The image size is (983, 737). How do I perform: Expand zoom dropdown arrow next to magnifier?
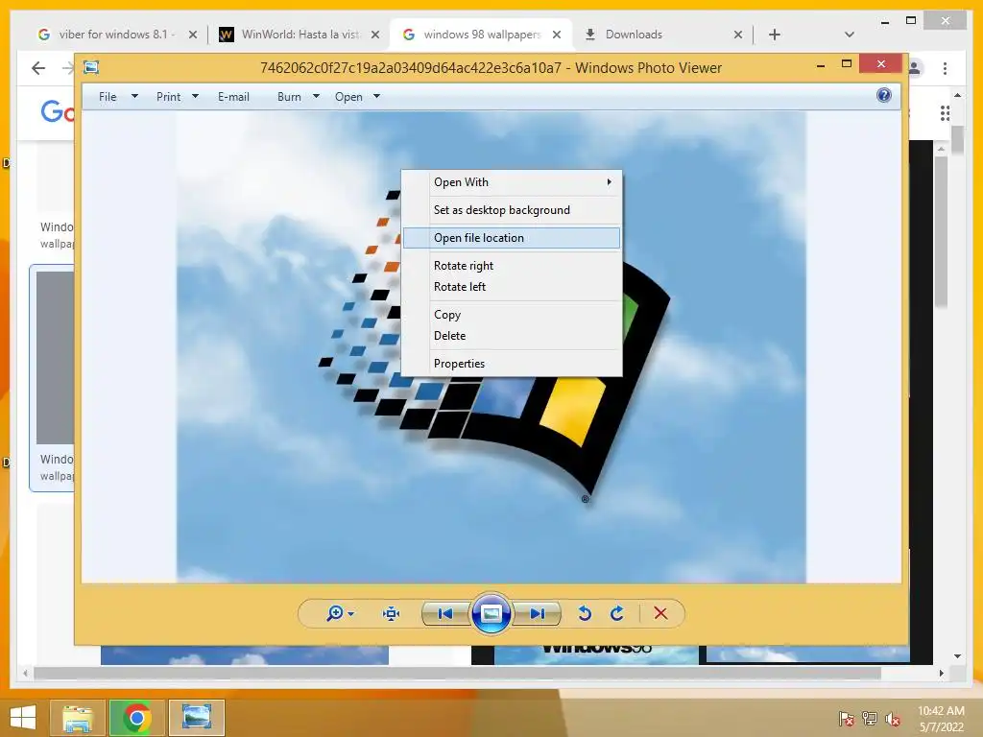click(351, 613)
